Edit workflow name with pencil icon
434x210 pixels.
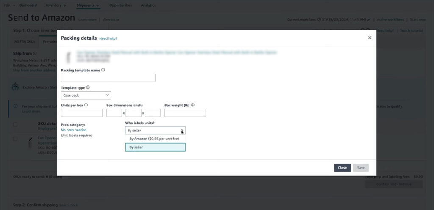coord(369,19)
